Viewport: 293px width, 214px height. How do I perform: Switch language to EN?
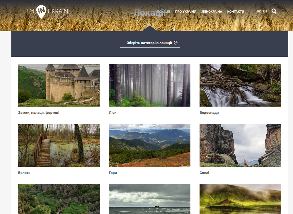[265, 11]
